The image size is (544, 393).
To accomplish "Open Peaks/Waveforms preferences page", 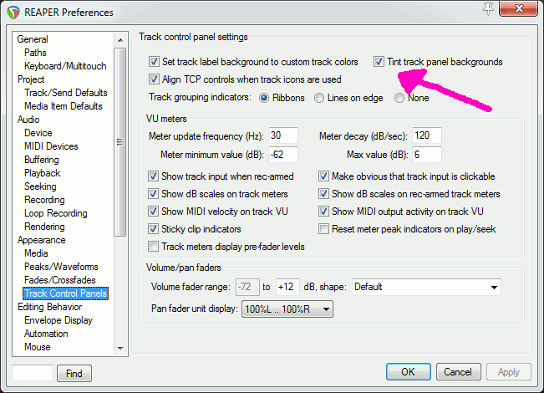I will tap(61, 267).
